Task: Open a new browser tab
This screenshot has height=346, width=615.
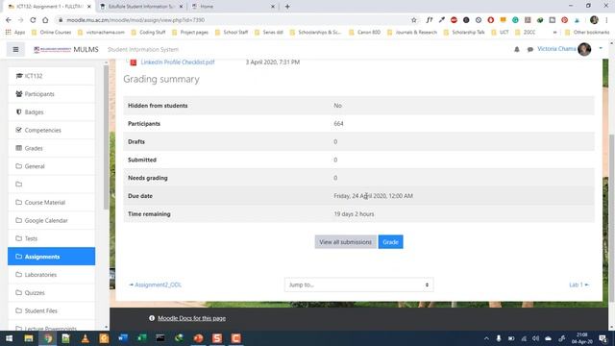Action: coord(287,7)
